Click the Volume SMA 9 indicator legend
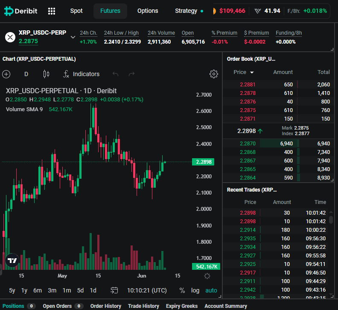Viewport: 338px width, 310px height. [x=24, y=109]
